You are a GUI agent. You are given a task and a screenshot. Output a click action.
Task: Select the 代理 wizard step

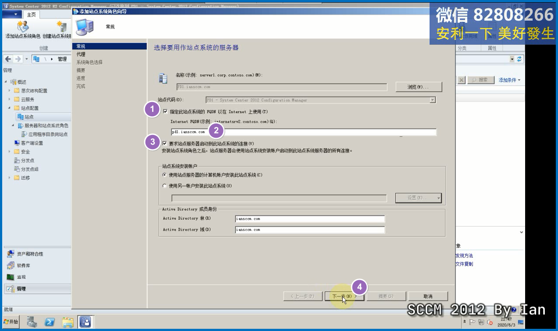pyautogui.click(x=81, y=54)
